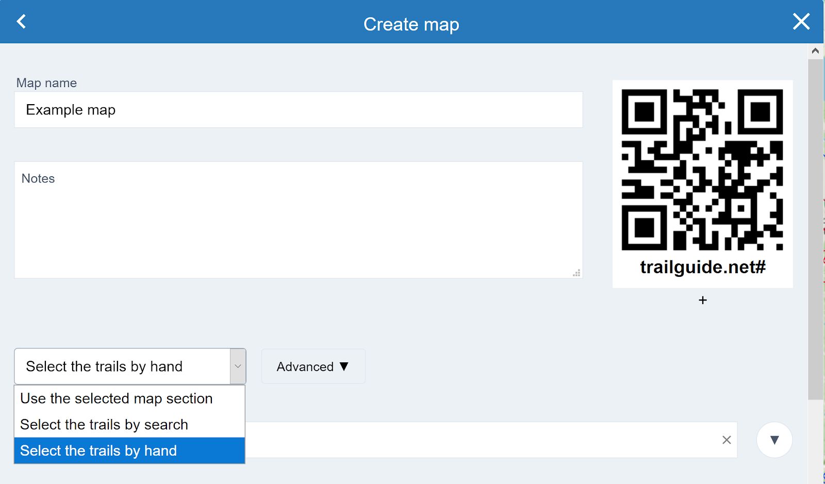This screenshot has width=825, height=484.
Task: Open the trail selection dropdown
Action: [x=130, y=366]
